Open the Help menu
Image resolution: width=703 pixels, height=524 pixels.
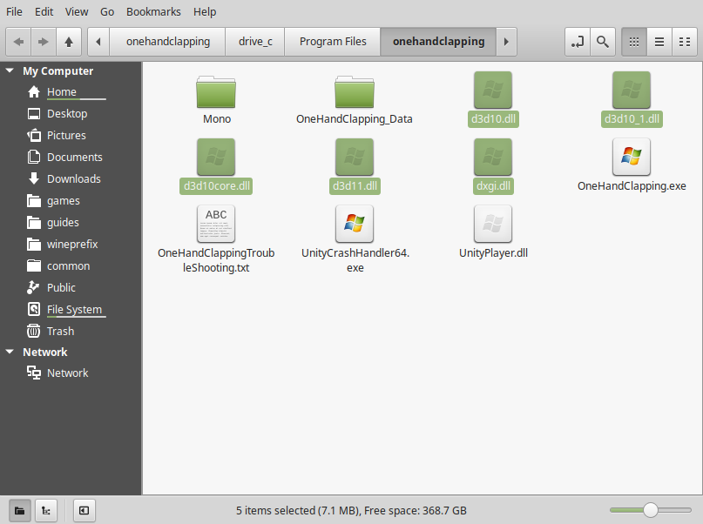click(x=205, y=11)
